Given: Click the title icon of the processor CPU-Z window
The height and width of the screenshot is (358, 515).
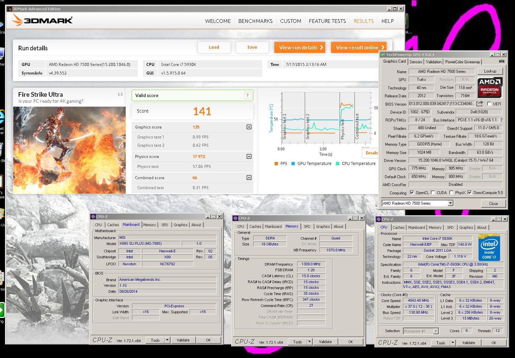Looking at the screenshot, I should [x=378, y=219].
